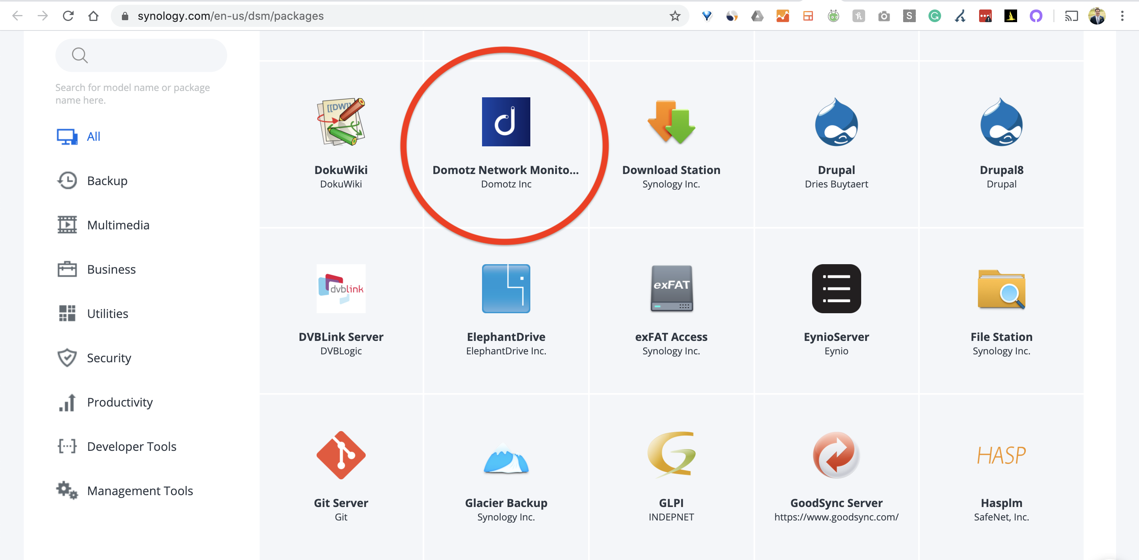The width and height of the screenshot is (1139, 560).
Task: Click 'https://www.goodsync.com/' text
Action: tap(836, 516)
